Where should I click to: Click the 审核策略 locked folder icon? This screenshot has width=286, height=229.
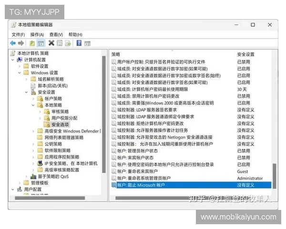click(x=47, y=112)
